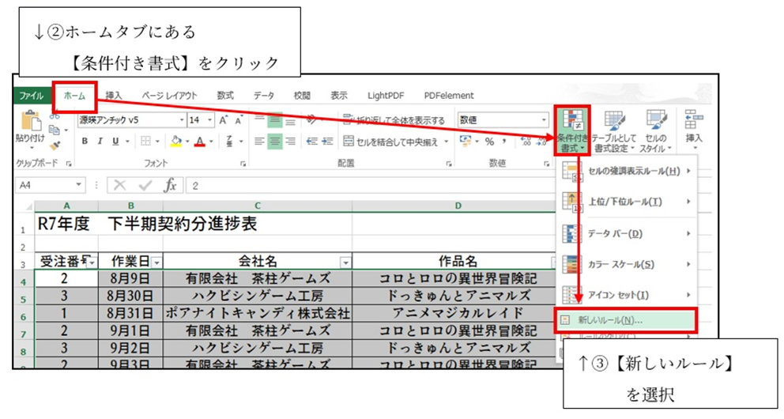784x419 pixels.
Task: Toggle 折り返して全体を表示する wrap text
Action: pos(394,120)
